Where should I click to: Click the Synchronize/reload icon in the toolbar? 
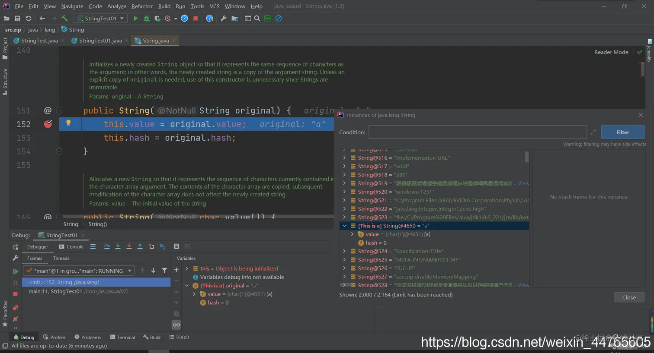29,19
